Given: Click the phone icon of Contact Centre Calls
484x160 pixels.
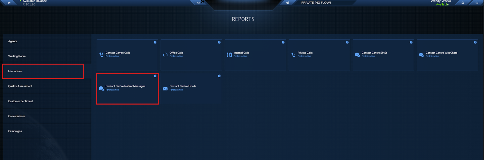Looking at the screenshot, I should click(x=101, y=55).
